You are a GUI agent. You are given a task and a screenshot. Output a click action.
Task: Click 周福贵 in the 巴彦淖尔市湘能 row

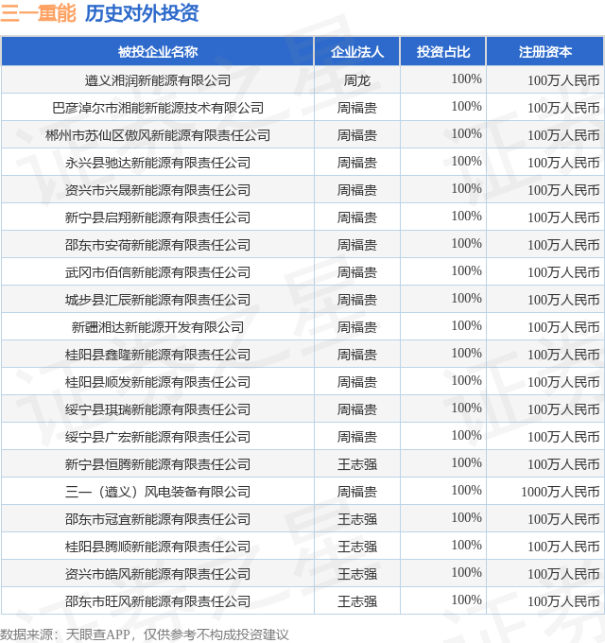[357, 108]
